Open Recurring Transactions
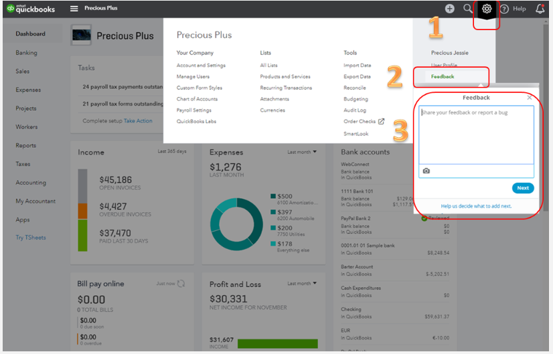 click(x=286, y=88)
